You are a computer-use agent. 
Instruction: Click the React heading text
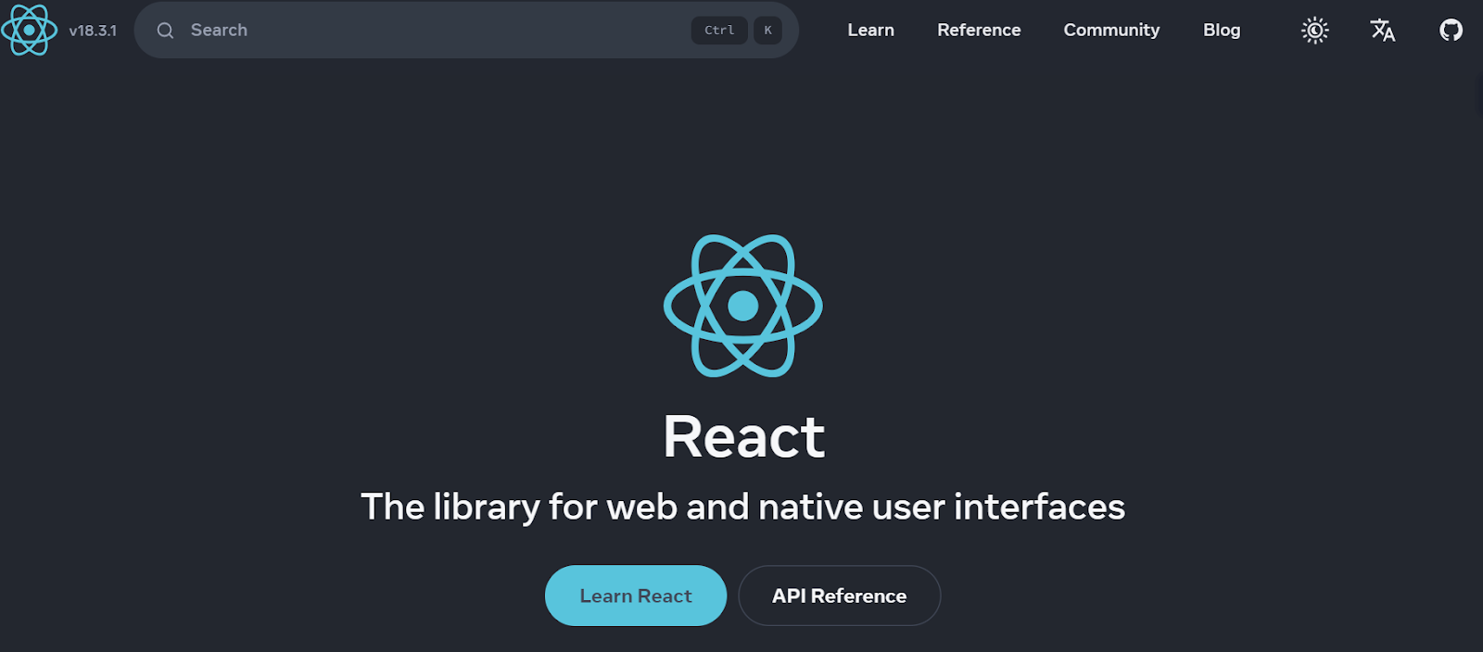pos(743,436)
